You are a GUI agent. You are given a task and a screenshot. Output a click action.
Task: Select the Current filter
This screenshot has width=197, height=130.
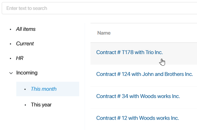coord(25,44)
